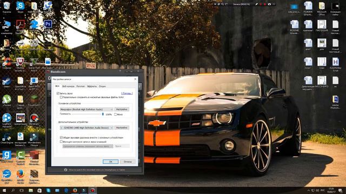Viewport: 346px width, 194px height.
Task: Uncheck the shared audio track with primary device option
Action: tap(61, 137)
